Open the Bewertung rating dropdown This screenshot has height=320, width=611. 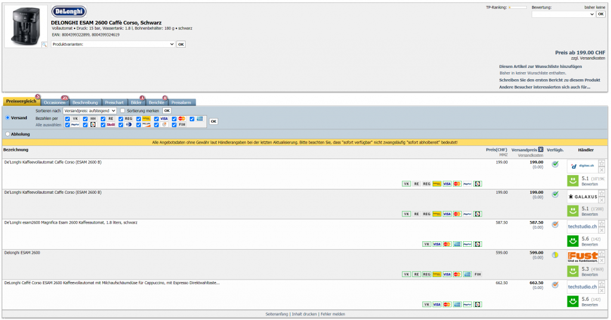point(563,14)
